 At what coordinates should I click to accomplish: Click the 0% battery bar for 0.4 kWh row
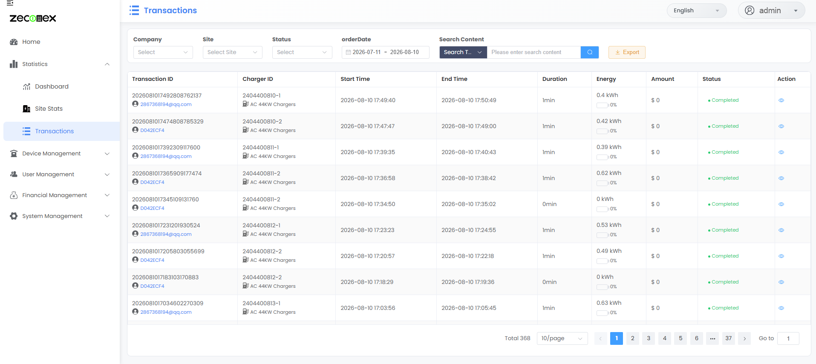602,105
